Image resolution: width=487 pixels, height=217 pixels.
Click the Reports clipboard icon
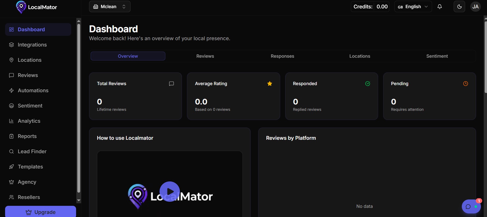pyautogui.click(x=11, y=136)
